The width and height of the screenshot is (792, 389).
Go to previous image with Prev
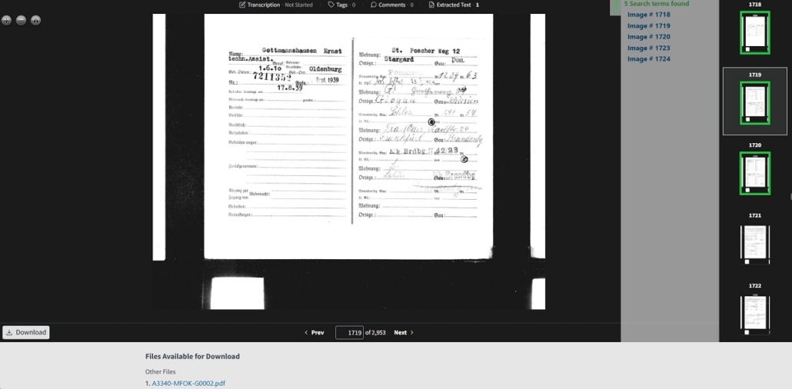point(314,332)
